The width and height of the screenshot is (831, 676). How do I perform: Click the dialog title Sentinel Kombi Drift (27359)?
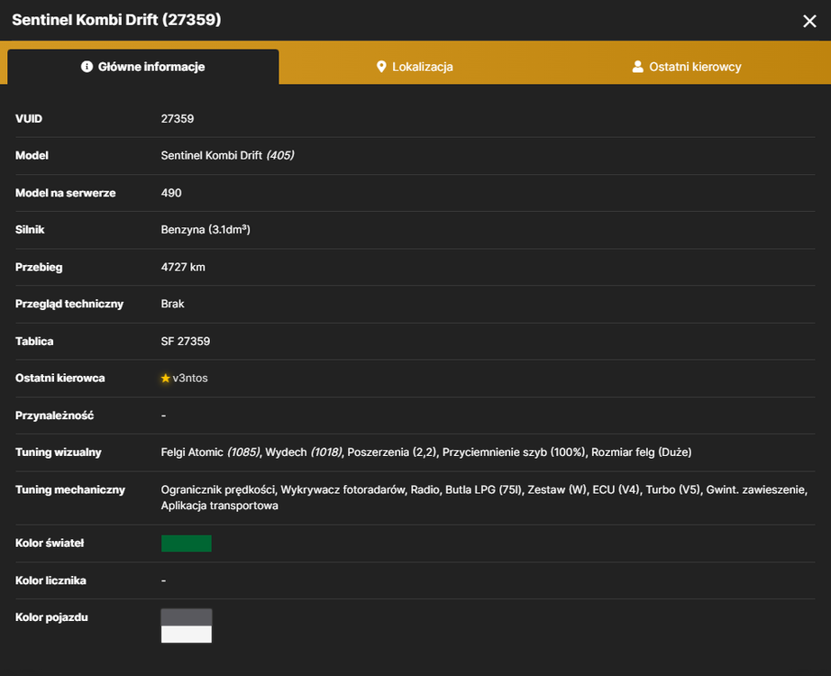[x=116, y=20]
